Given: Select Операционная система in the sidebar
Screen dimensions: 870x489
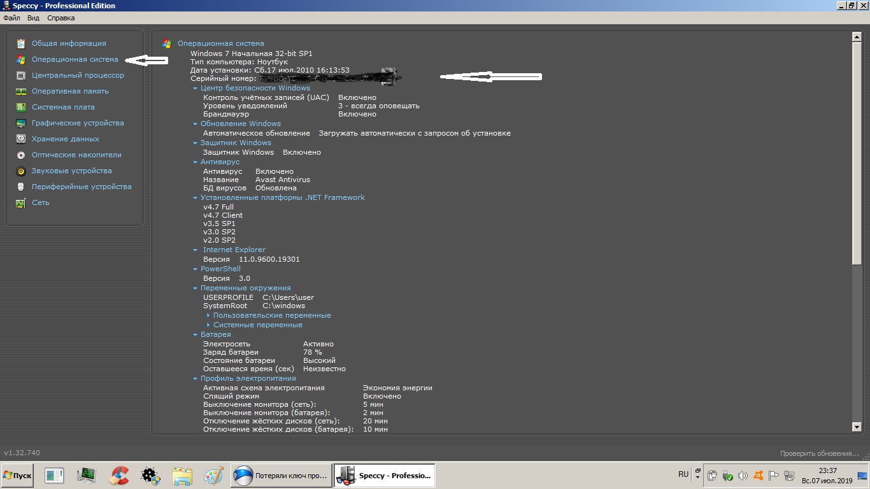Looking at the screenshot, I should (75, 59).
